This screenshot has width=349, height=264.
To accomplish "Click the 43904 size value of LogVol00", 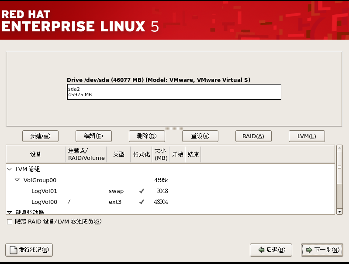I will (x=161, y=202).
